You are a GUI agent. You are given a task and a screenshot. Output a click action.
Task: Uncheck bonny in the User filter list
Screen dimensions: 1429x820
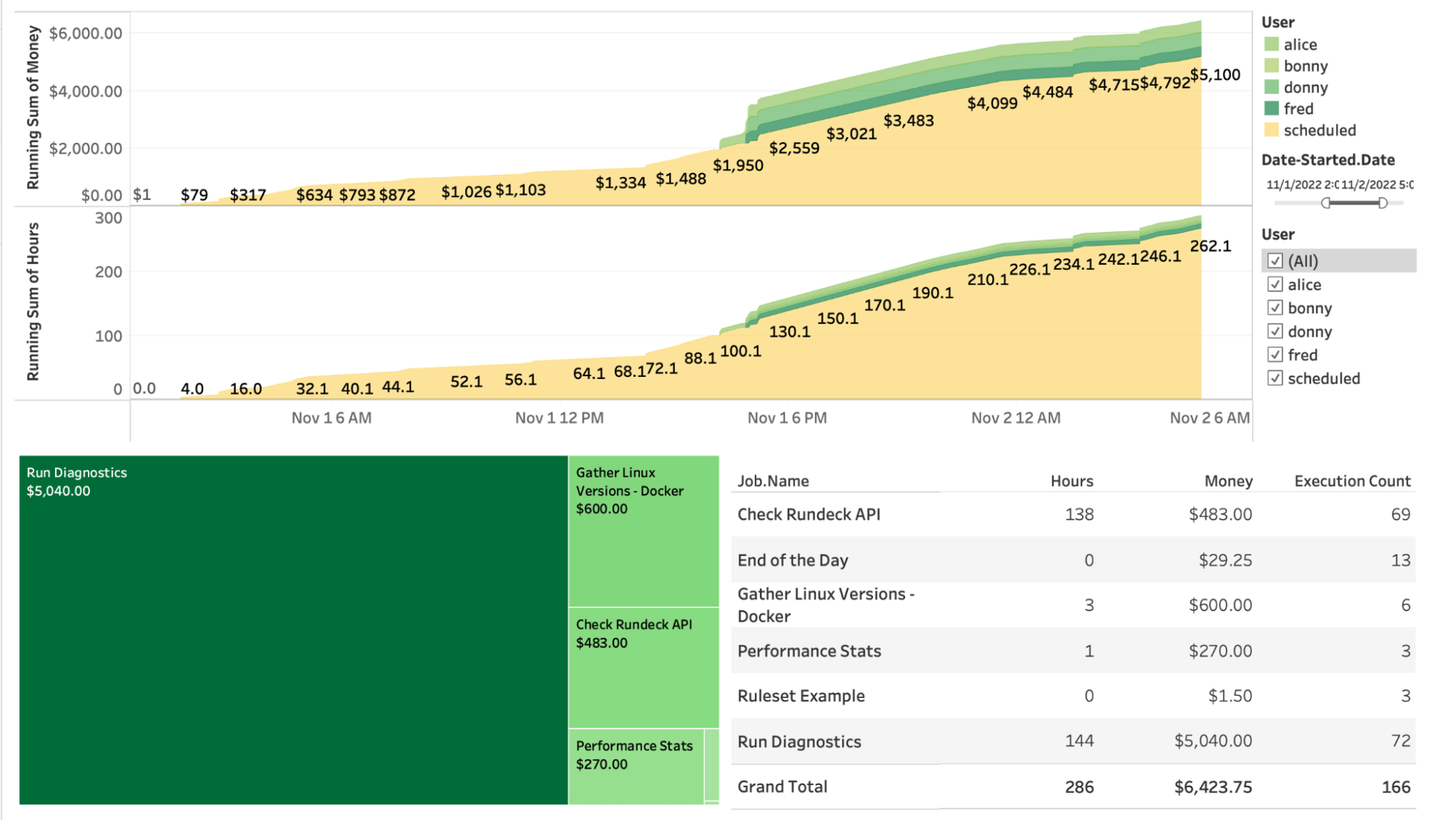pyautogui.click(x=1276, y=308)
